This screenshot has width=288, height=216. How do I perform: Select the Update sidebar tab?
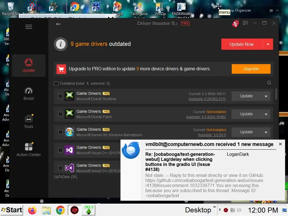pos(28,66)
